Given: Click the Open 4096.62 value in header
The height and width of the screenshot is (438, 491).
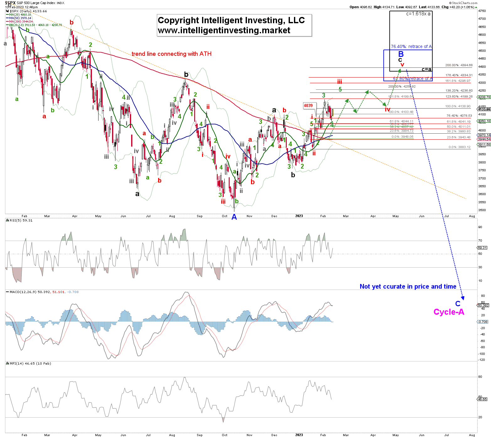Looking at the screenshot, I should (361, 7).
